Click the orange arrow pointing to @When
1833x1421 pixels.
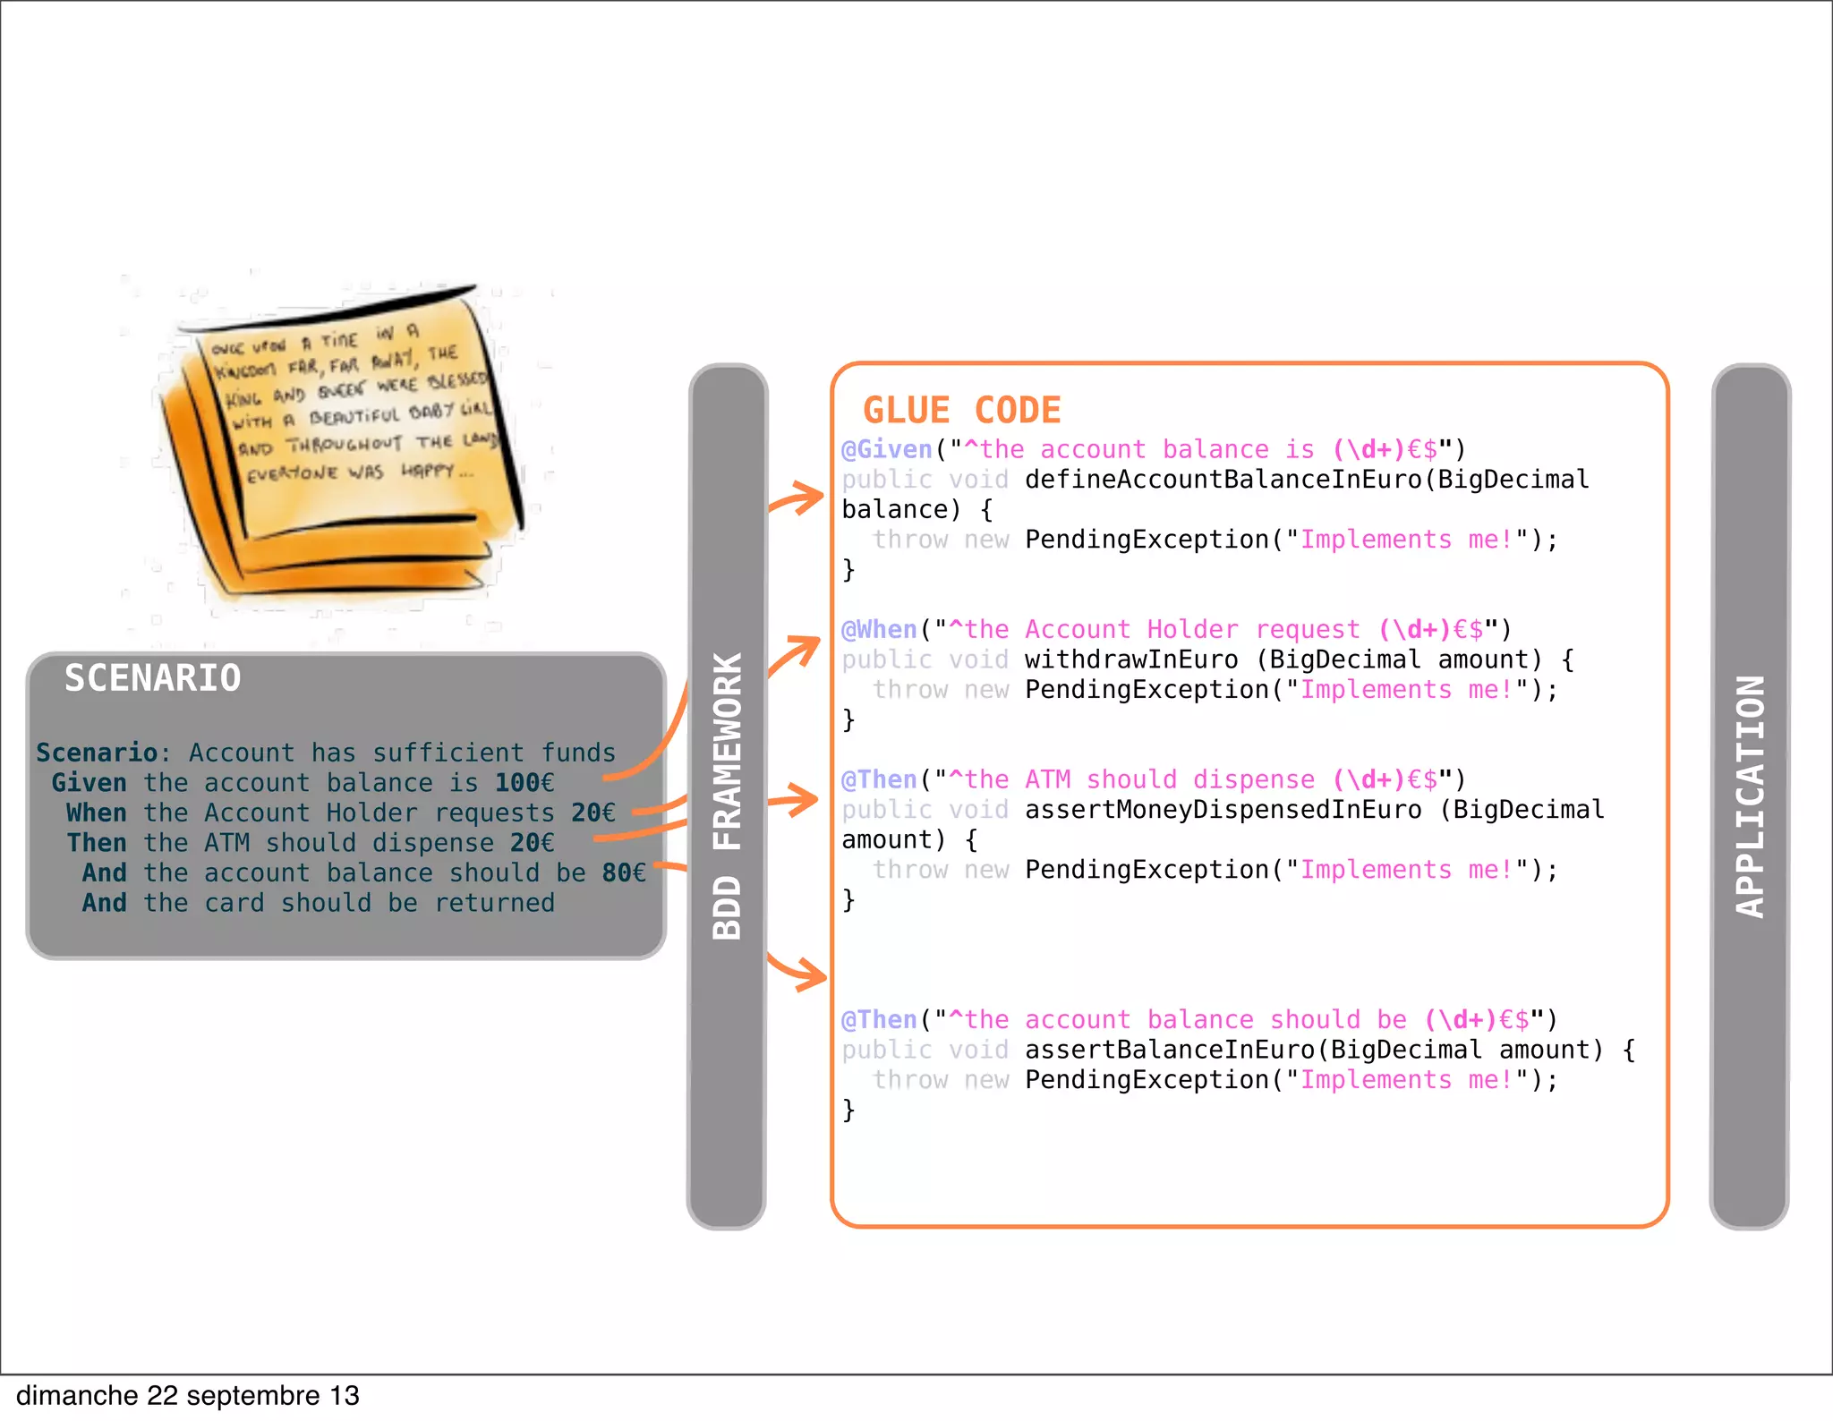click(x=795, y=653)
